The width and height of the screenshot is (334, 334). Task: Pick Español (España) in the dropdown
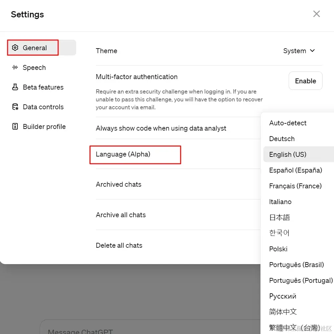tap(296, 170)
